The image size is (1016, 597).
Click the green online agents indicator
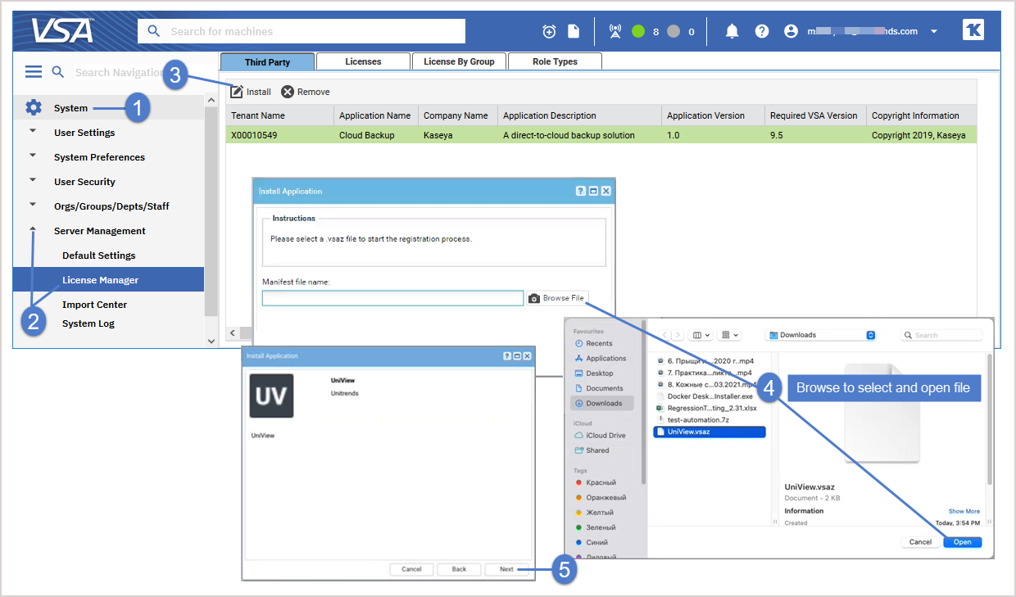tap(638, 31)
